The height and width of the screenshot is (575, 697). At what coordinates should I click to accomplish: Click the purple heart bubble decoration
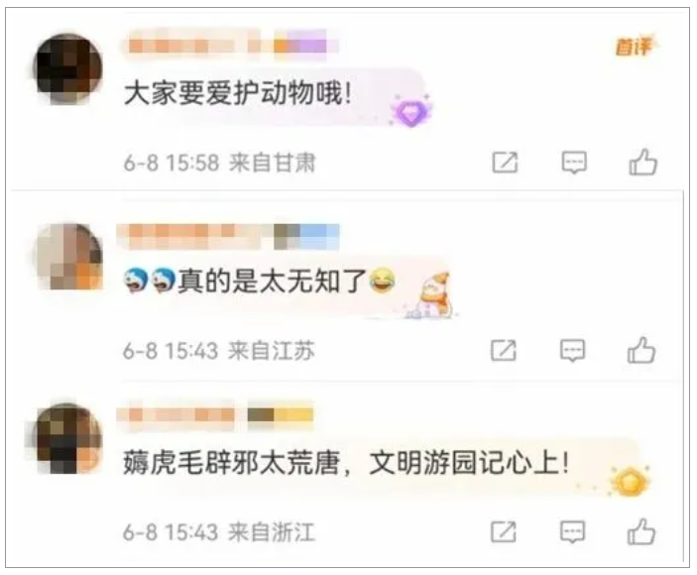click(410, 111)
